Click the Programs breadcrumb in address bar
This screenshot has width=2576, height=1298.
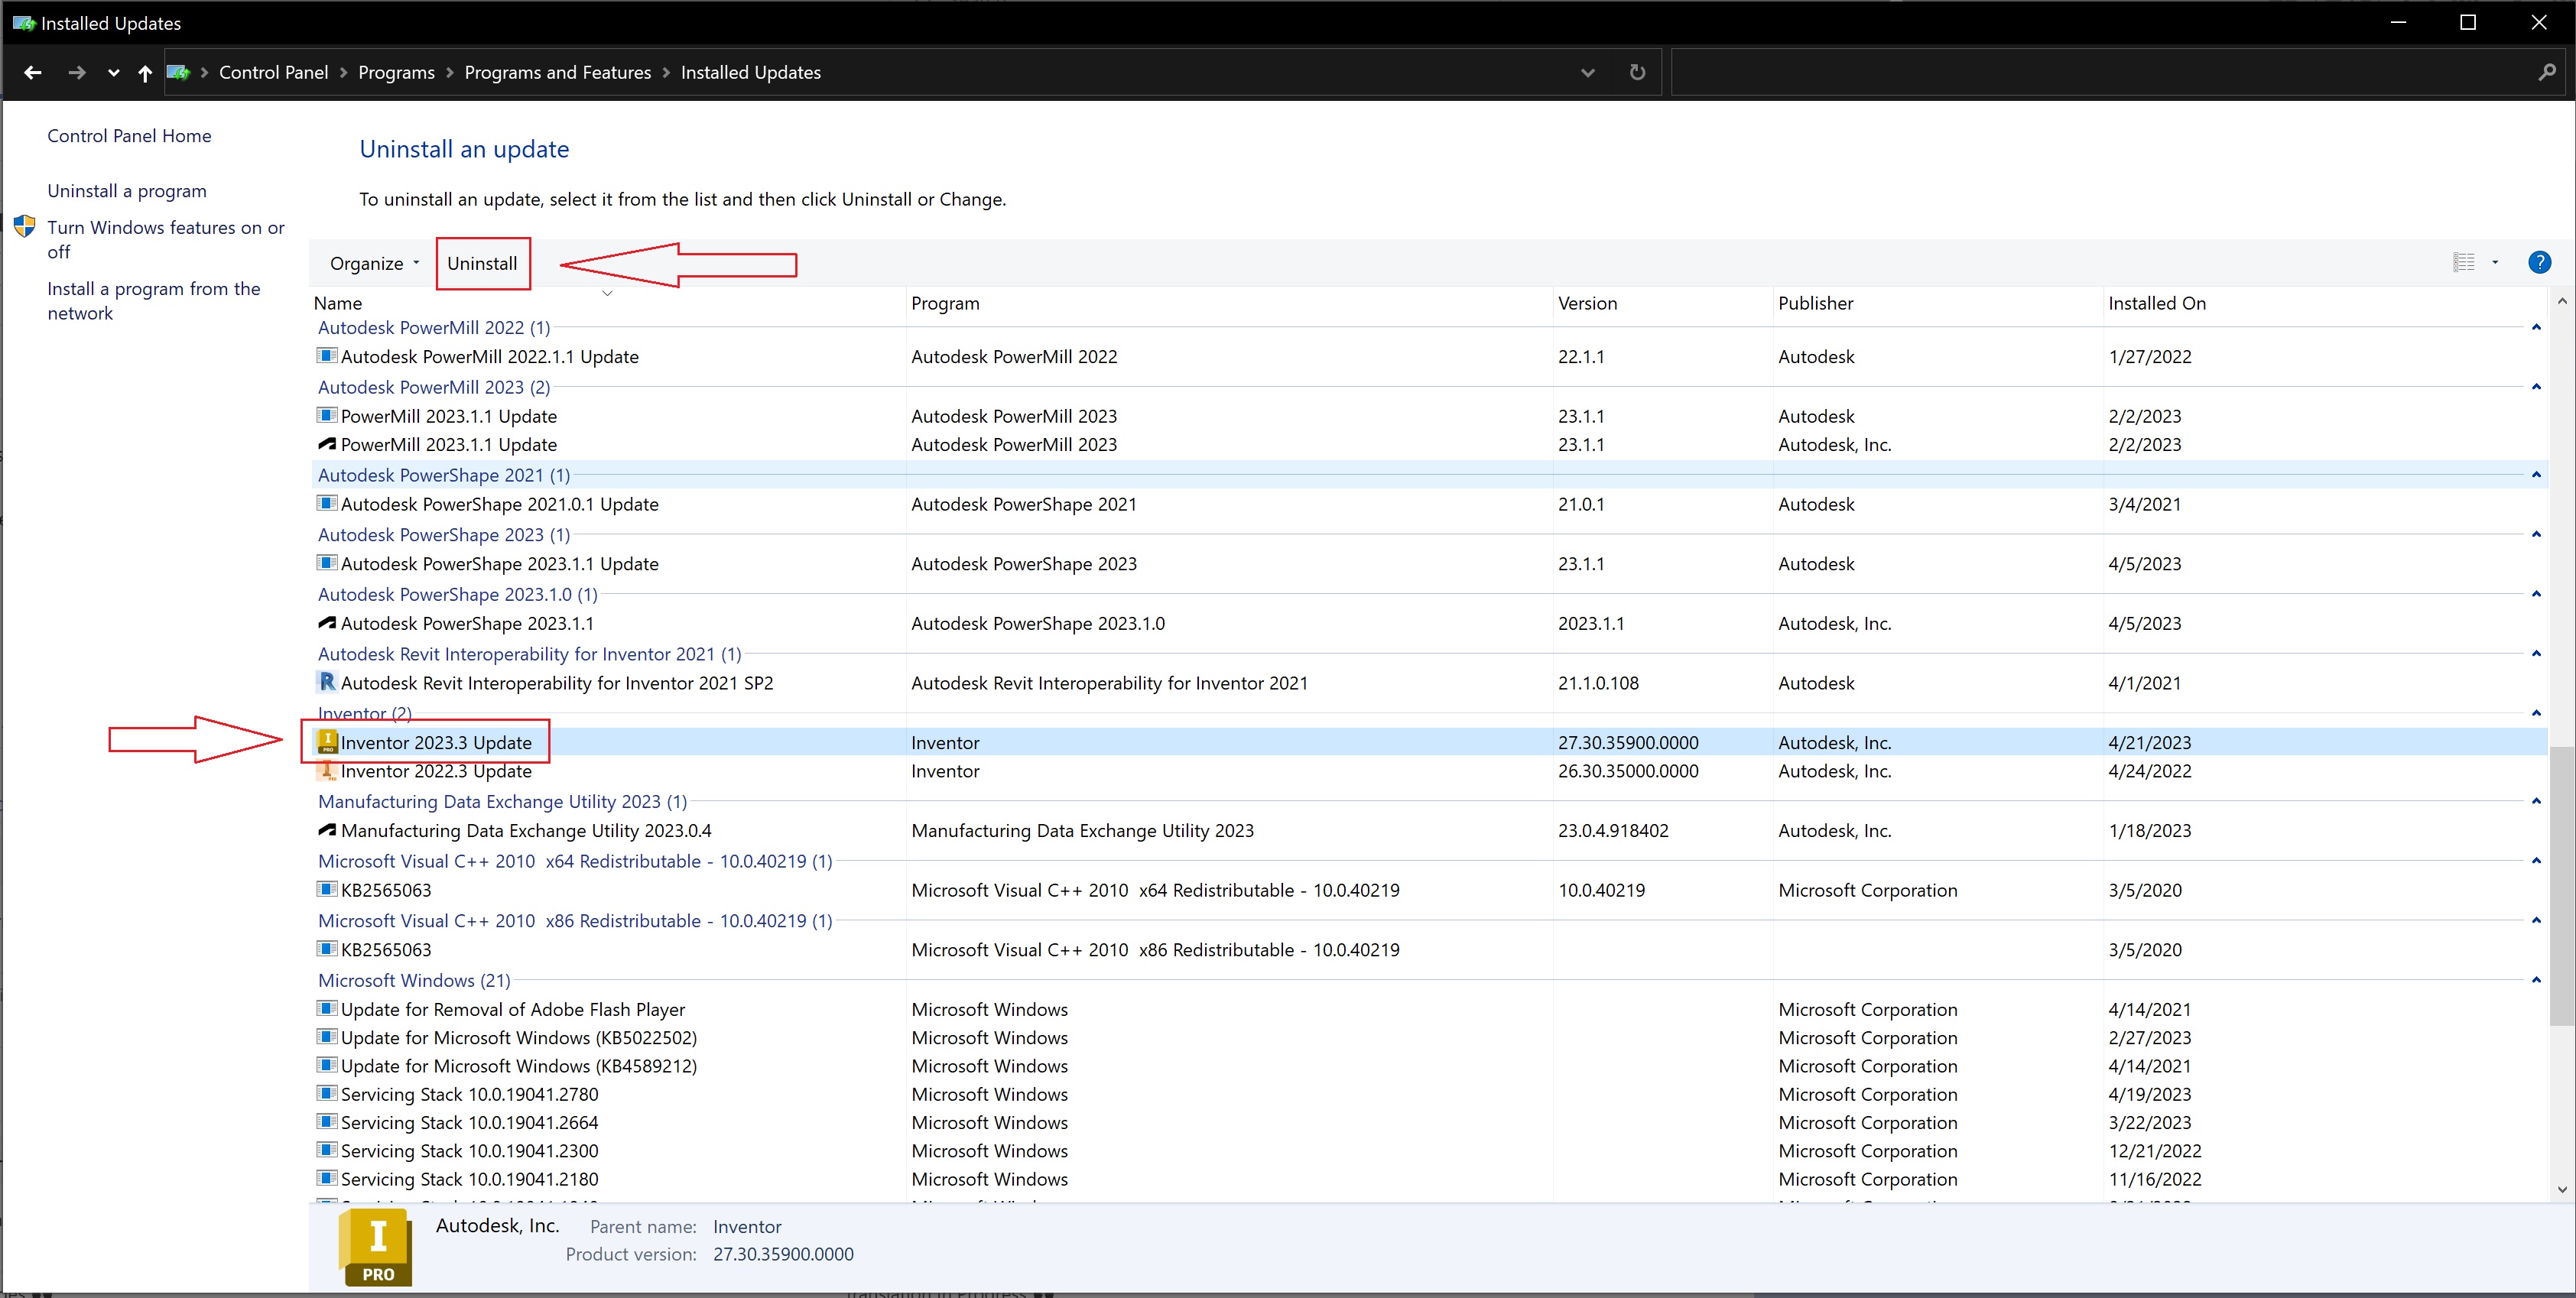396,72
